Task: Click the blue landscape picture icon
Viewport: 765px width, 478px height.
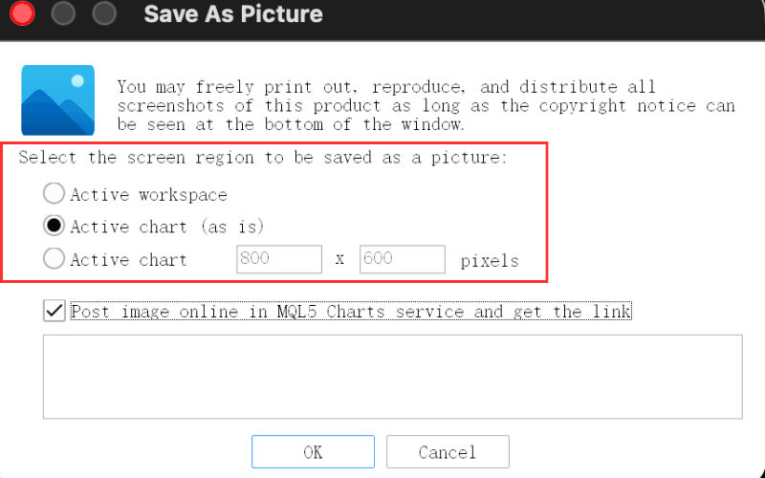Action: click(57, 100)
